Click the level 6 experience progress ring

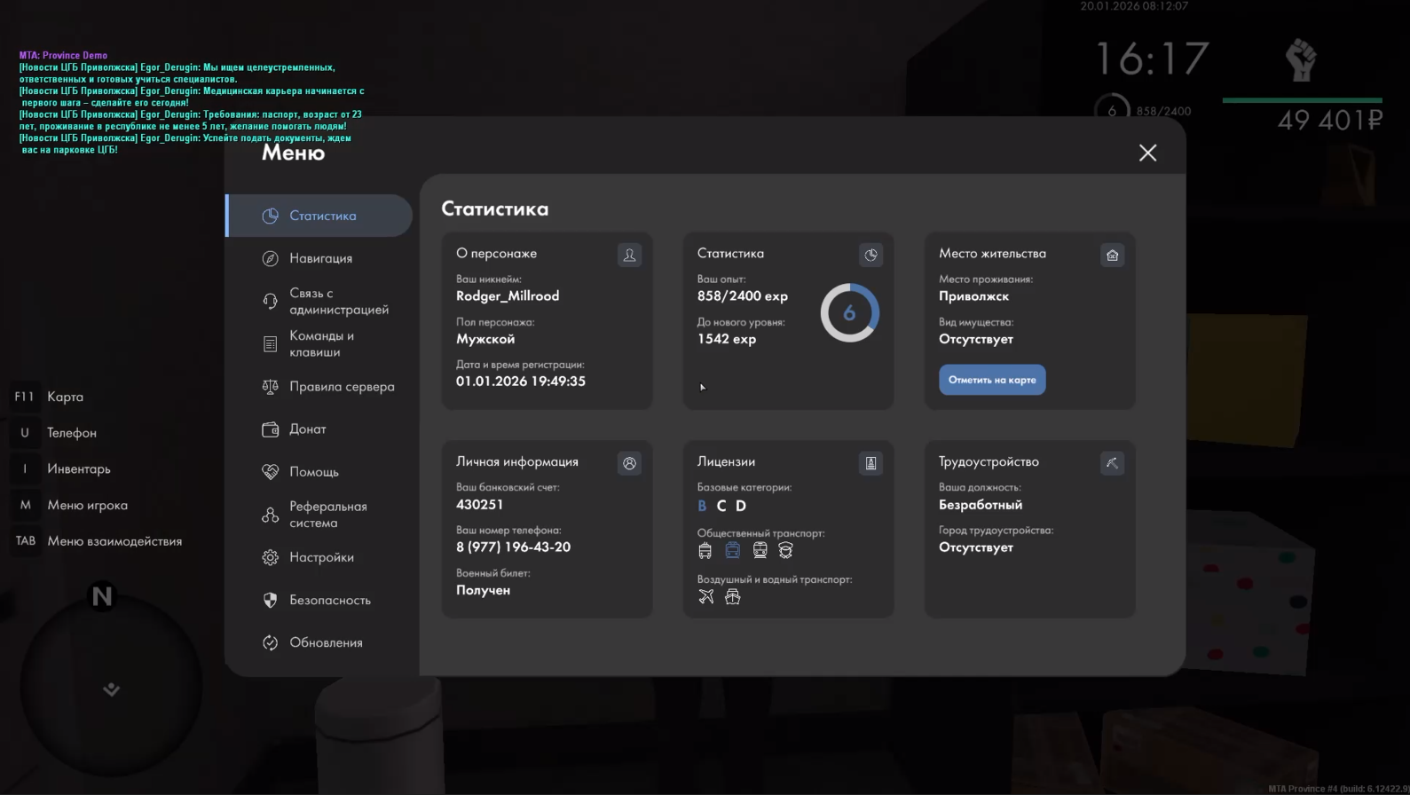tap(849, 313)
